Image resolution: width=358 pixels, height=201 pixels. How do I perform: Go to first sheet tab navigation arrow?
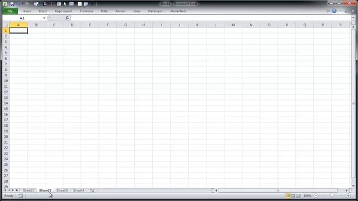click(x=5, y=190)
